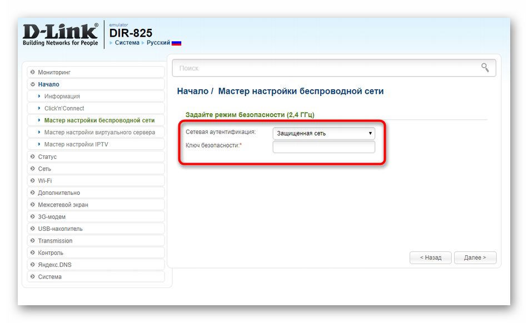Click the Ключ безопасности input field
Viewport: 528px width, 323px height.
click(x=323, y=147)
